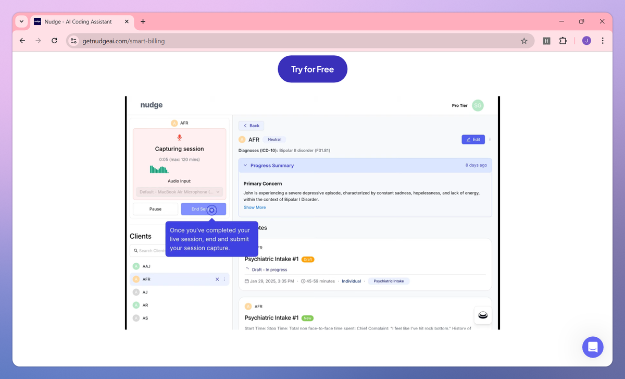Click the Try for Free button
This screenshot has height=379, width=625.
click(312, 69)
